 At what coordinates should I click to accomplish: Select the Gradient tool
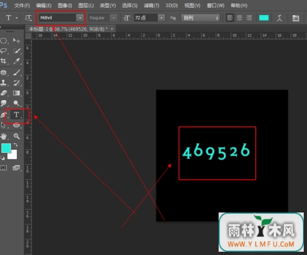[x=16, y=93]
